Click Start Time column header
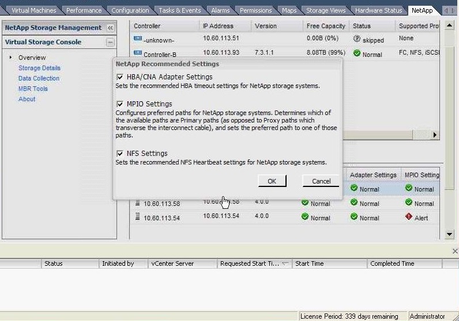Image resolution: width=459 pixels, height=321 pixels. 330,263
